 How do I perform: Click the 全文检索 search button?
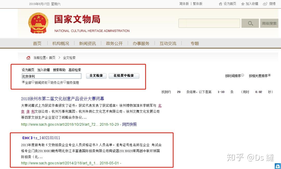pyautogui.click(x=97, y=76)
